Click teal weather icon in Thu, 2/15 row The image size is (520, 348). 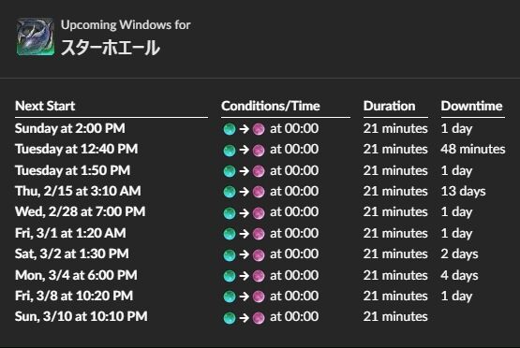(230, 192)
